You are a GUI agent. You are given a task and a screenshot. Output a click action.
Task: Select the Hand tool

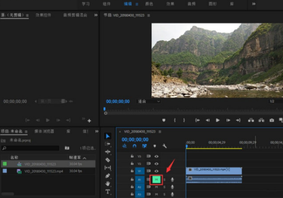click(108, 183)
